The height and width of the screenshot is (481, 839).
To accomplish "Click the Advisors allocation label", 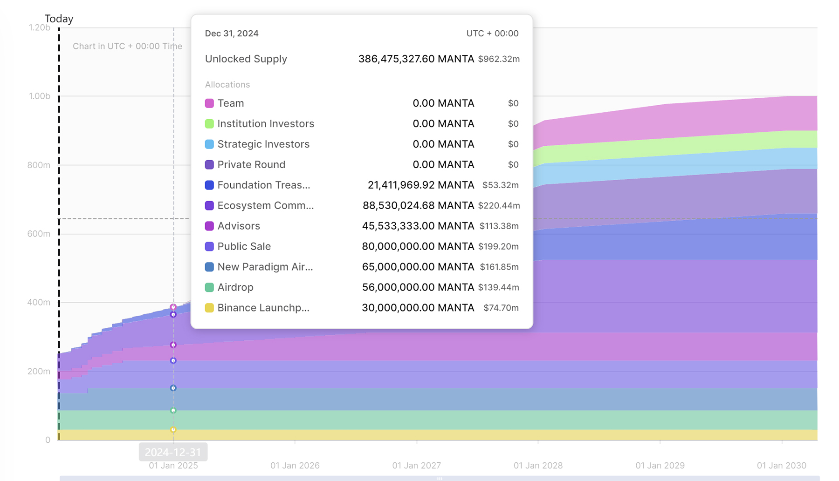I will coord(239,226).
